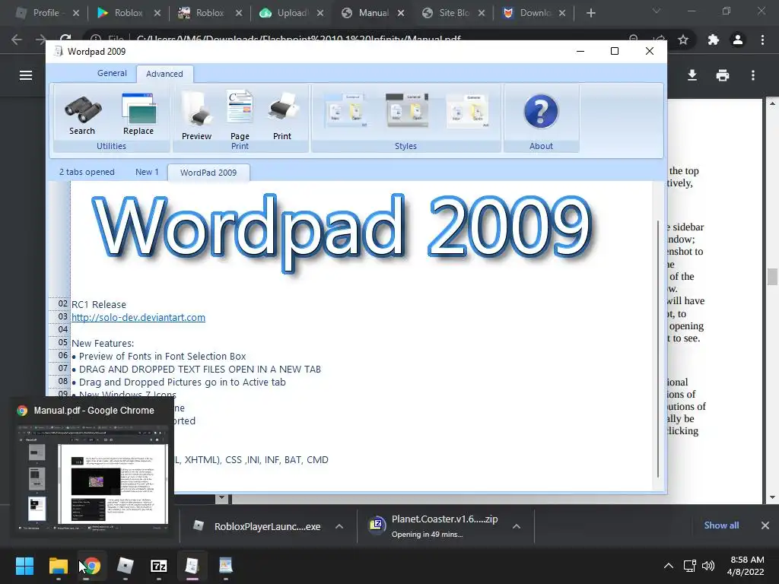Open Chrome three-dot main menu
The height and width of the screenshot is (584, 779).
pos(762,40)
